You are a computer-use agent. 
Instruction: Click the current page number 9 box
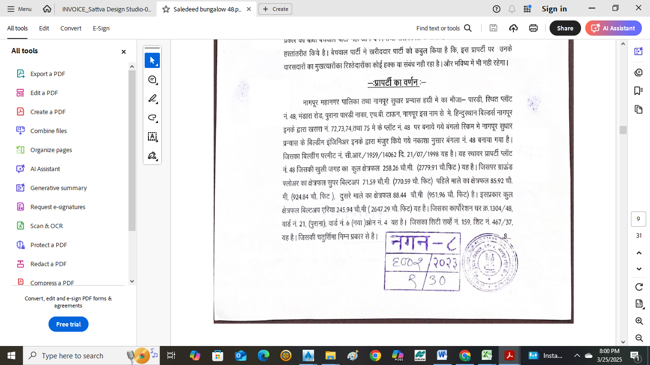638,219
